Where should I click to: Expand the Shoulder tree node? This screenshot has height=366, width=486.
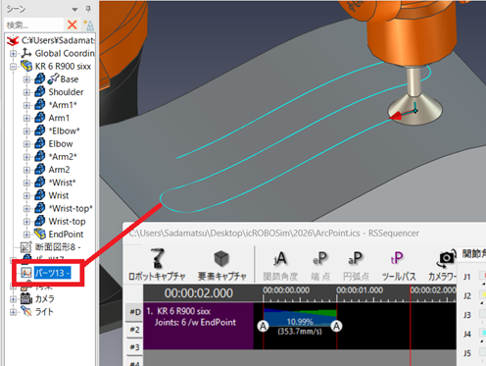point(26,92)
